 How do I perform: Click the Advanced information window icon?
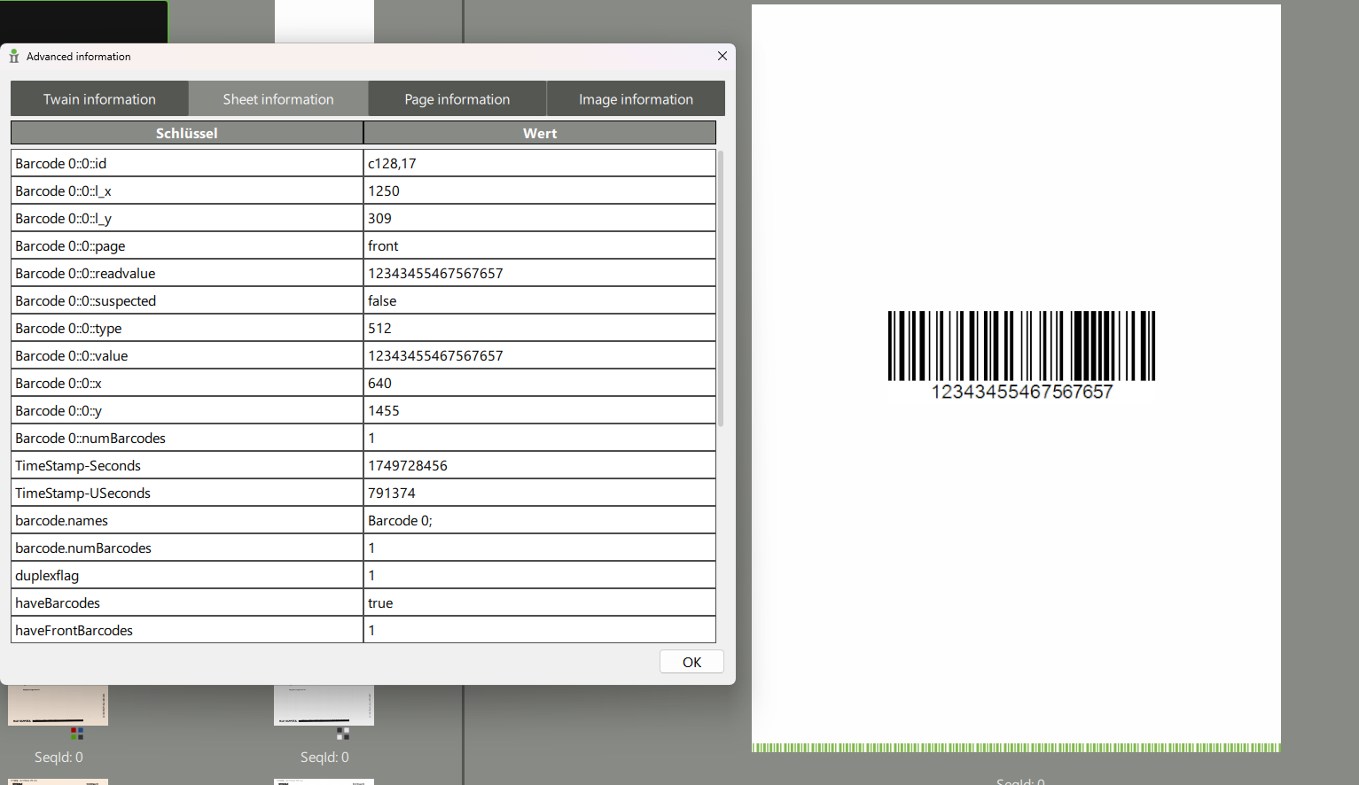coord(14,56)
